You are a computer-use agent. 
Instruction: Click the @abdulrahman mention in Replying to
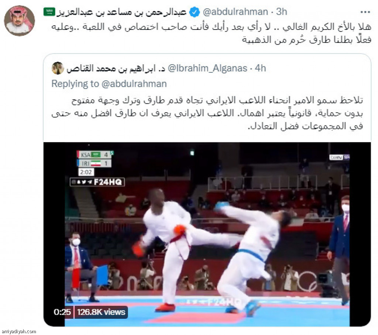(134, 84)
